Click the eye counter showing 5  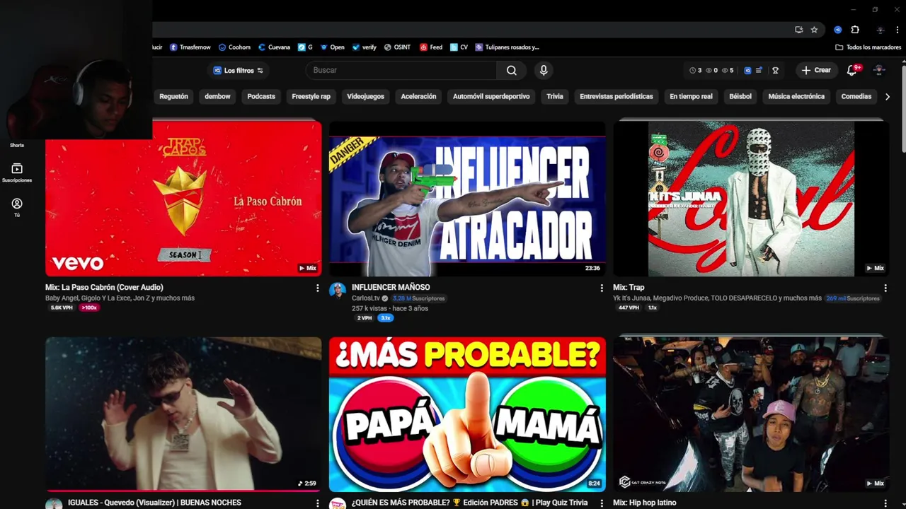tap(728, 70)
